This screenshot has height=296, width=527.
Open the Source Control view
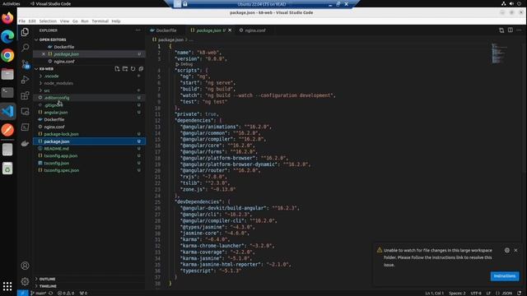tap(25, 63)
